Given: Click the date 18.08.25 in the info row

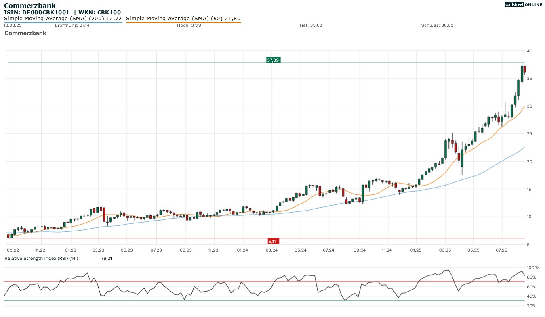Looking at the screenshot, I should (x=12, y=25).
